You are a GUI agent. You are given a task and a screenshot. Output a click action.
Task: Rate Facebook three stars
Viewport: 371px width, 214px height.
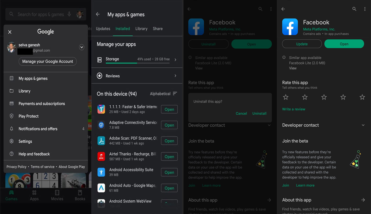pos(324,97)
